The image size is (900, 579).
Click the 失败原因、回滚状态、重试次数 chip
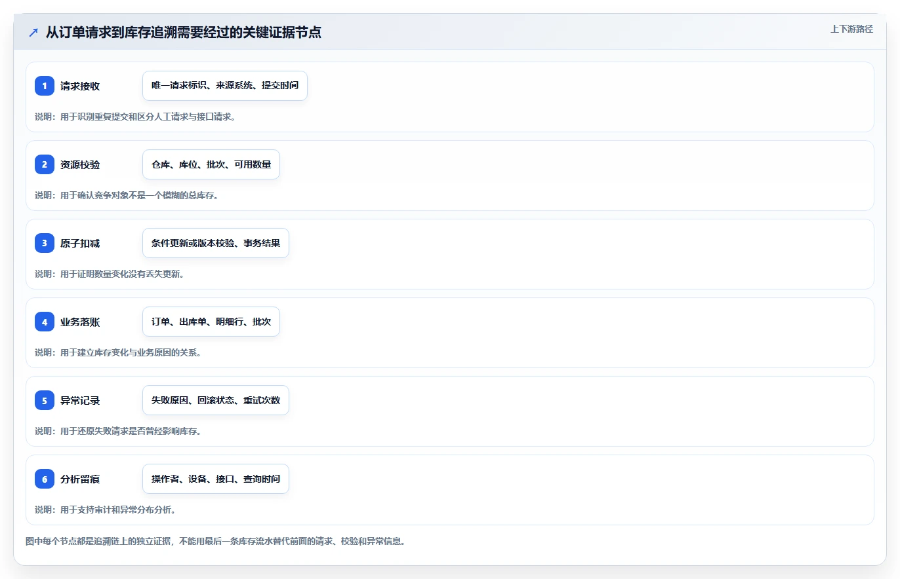(x=216, y=400)
